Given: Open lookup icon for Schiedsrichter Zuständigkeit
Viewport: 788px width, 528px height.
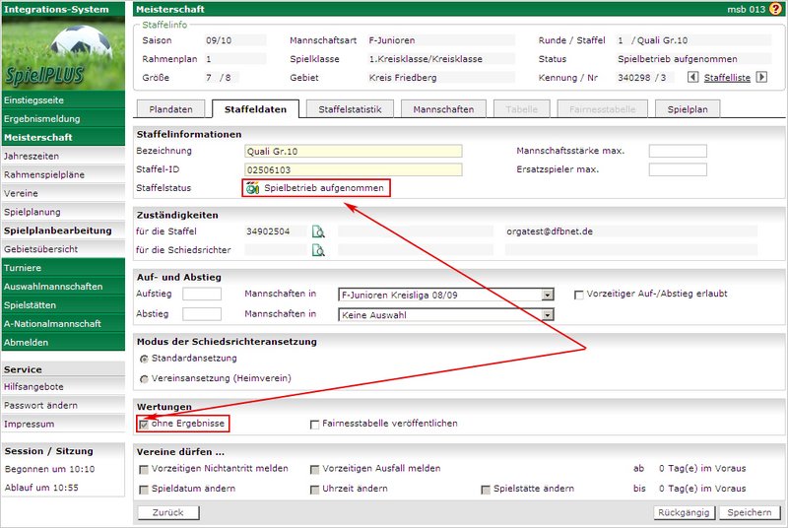Looking at the screenshot, I should pyautogui.click(x=318, y=250).
